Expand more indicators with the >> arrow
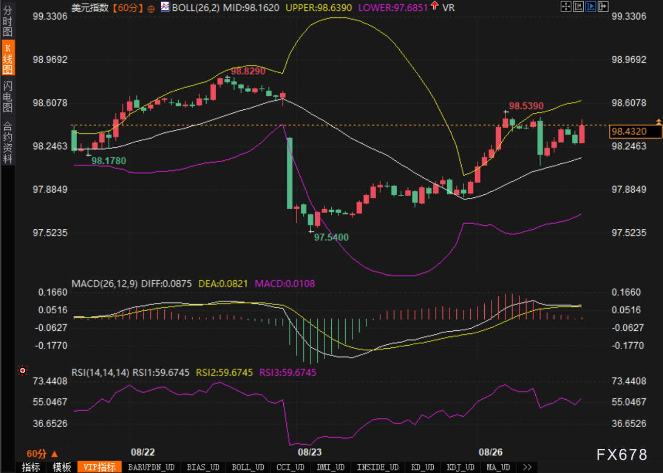Viewport: 663px width, 473px height. [527, 467]
